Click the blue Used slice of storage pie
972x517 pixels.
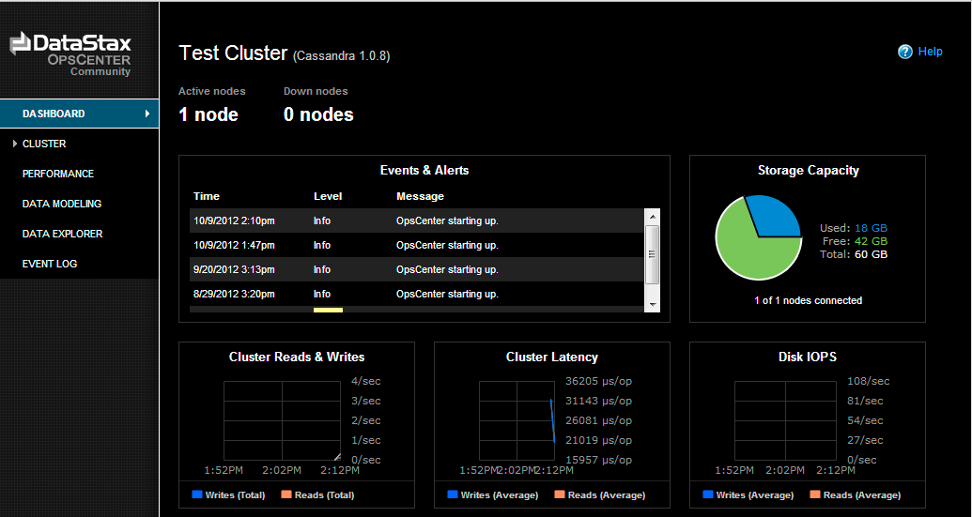pos(771,216)
